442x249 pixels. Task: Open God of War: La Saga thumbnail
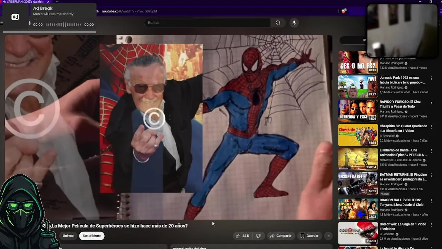pyautogui.click(x=358, y=233)
